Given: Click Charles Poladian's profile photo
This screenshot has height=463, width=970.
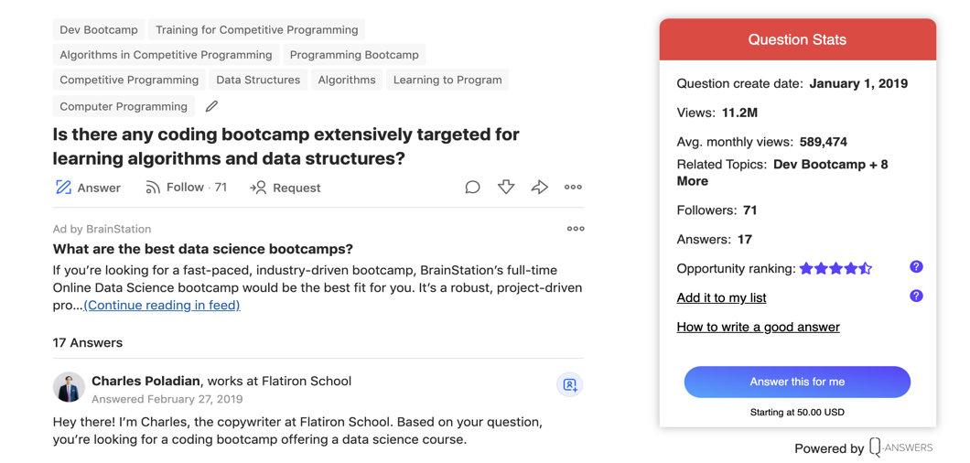Looking at the screenshot, I should tap(69, 387).
